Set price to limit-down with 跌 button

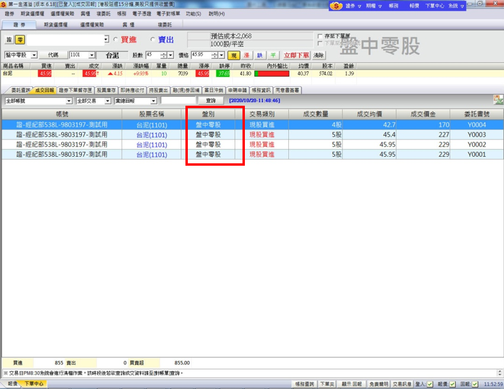coord(260,55)
